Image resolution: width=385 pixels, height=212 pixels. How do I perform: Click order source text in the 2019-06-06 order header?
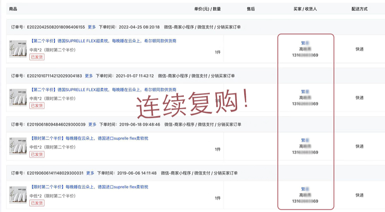[199, 173]
